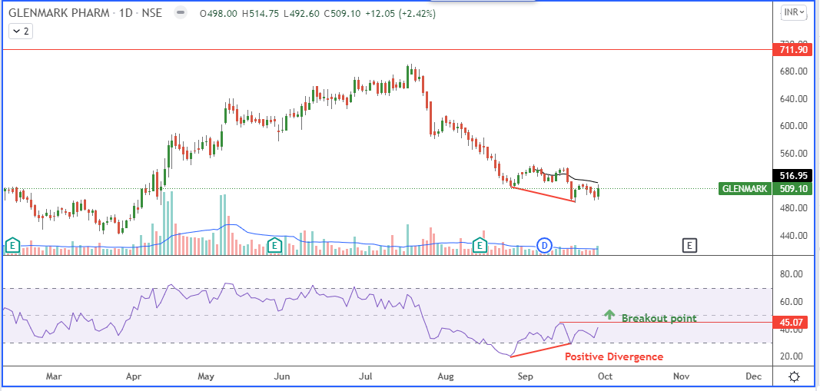Click the Apr label on time axis
The image size is (820, 391).
click(x=134, y=376)
